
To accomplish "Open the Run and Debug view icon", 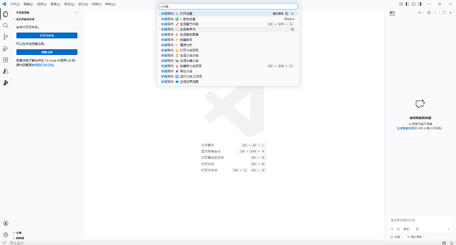I will [x=5, y=48].
